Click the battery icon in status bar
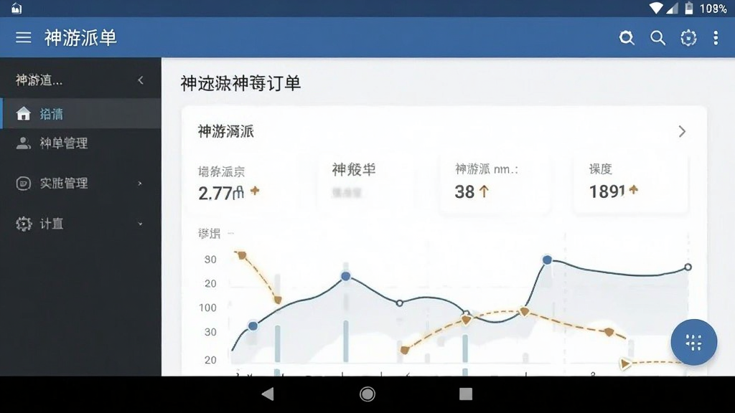This screenshot has width=735, height=413. pyautogui.click(x=689, y=9)
